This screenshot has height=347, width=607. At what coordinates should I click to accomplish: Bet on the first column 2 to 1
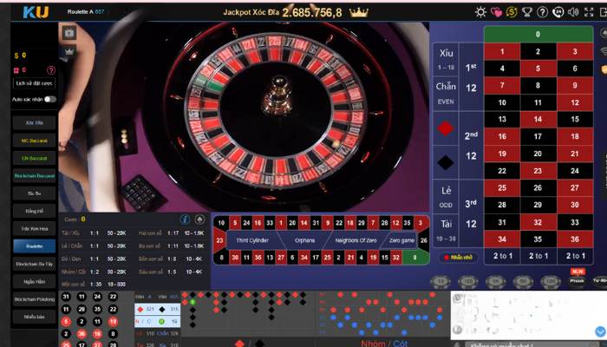[502, 256]
